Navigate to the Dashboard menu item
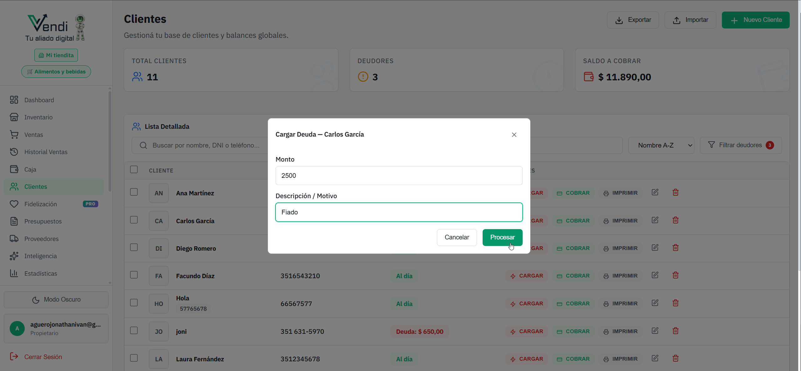Viewport: 801px width, 371px height. coord(39,100)
